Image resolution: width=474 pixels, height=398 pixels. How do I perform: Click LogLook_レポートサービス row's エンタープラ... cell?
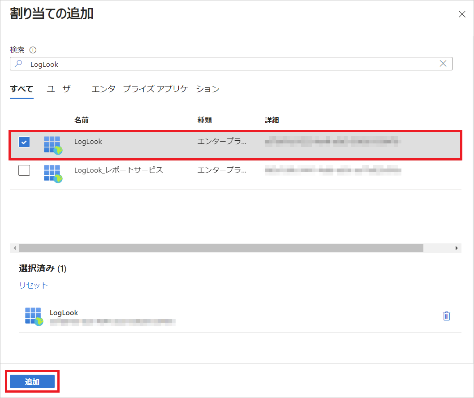click(x=222, y=170)
